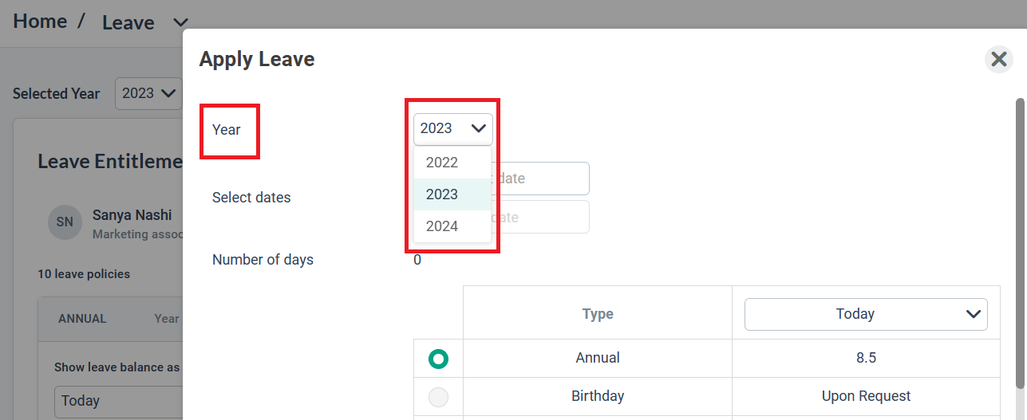This screenshot has width=1027, height=420.
Task: Click the dialog's vertical scrollbar
Action: pyautogui.click(x=1020, y=243)
